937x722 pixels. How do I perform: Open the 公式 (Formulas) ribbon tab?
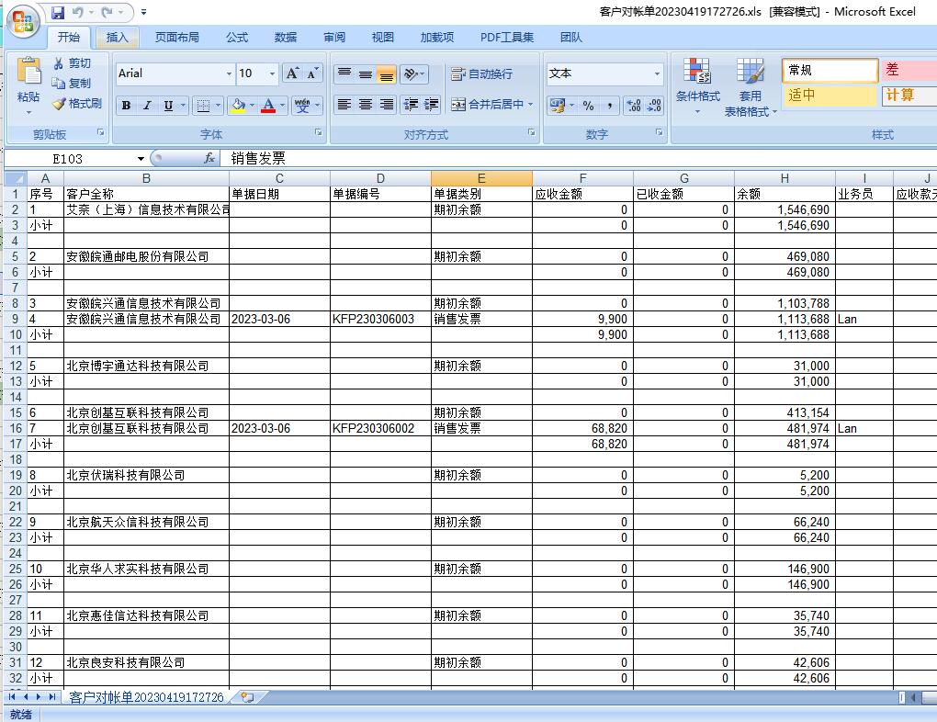[x=237, y=38]
